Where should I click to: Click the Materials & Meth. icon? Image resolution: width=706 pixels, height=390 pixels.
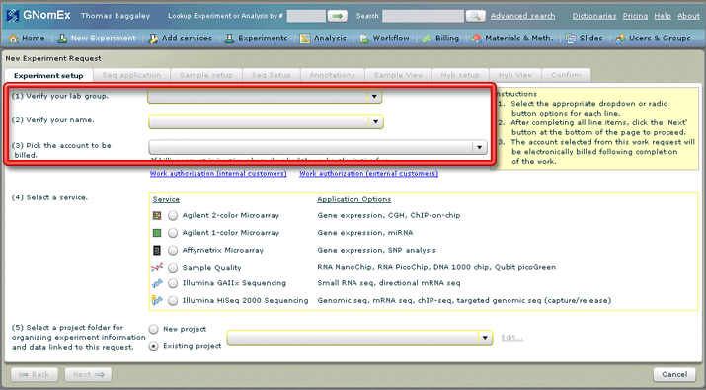pos(476,39)
